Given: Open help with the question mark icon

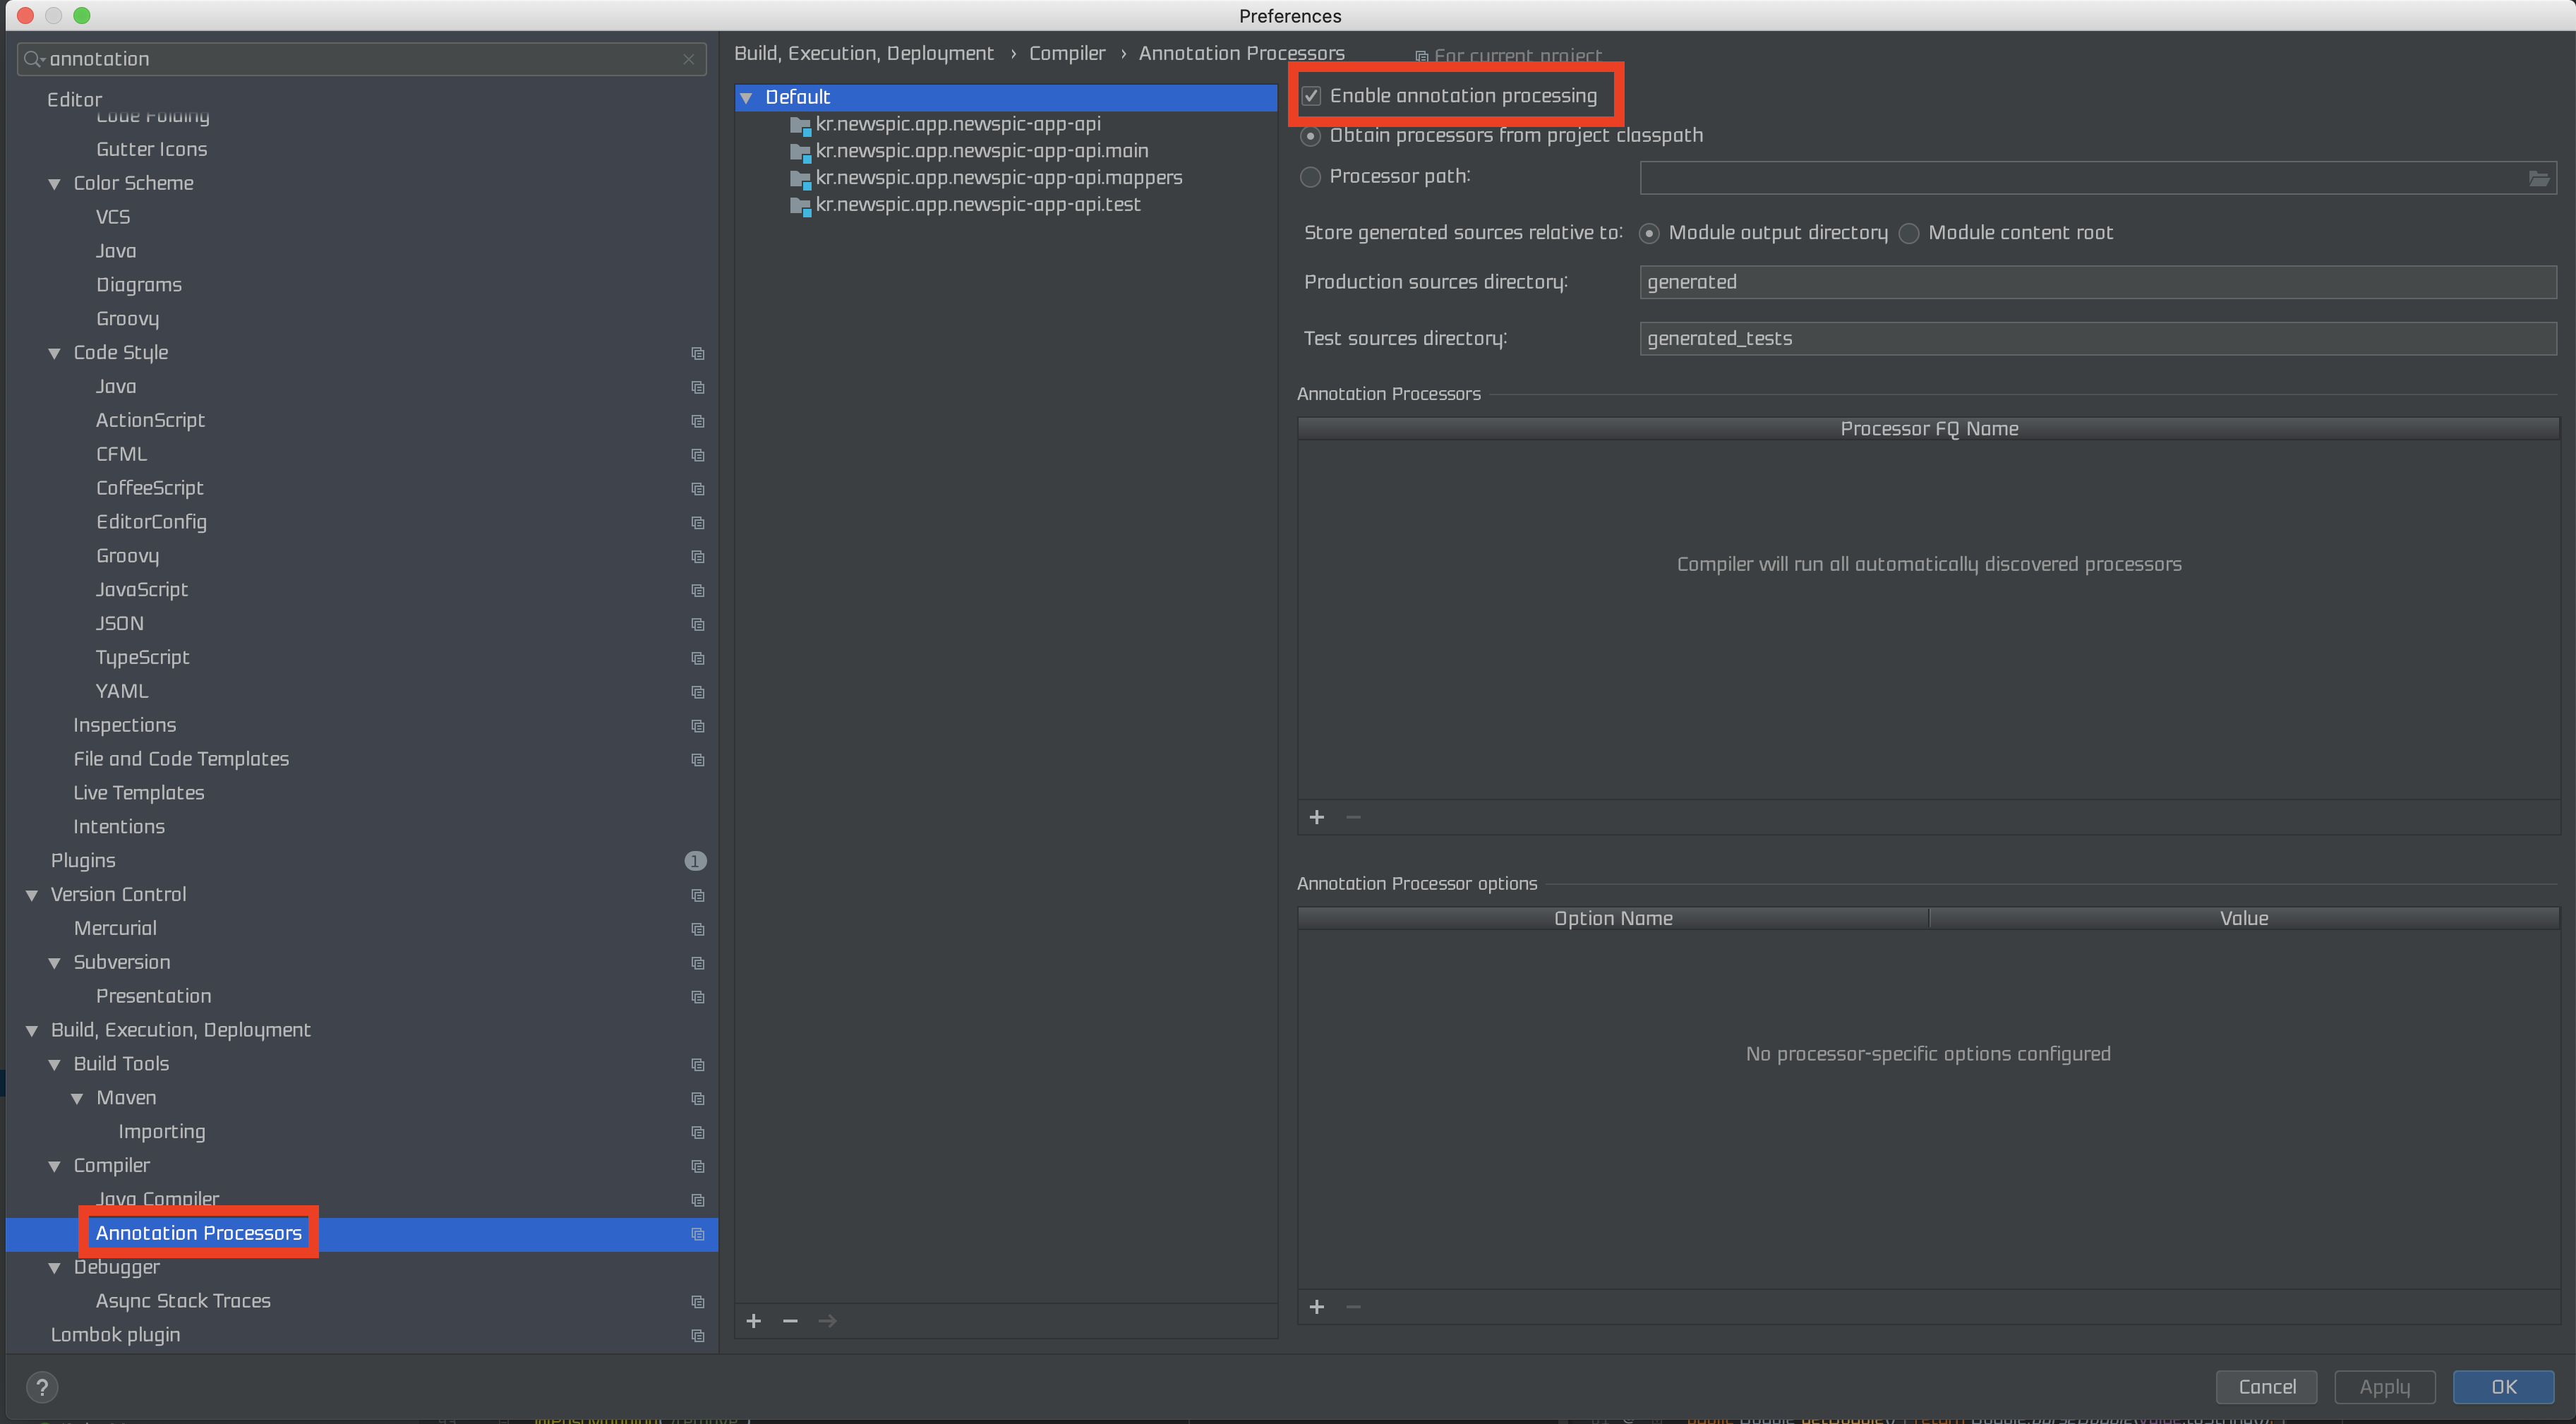Looking at the screenshot, I should [42, 1387].
